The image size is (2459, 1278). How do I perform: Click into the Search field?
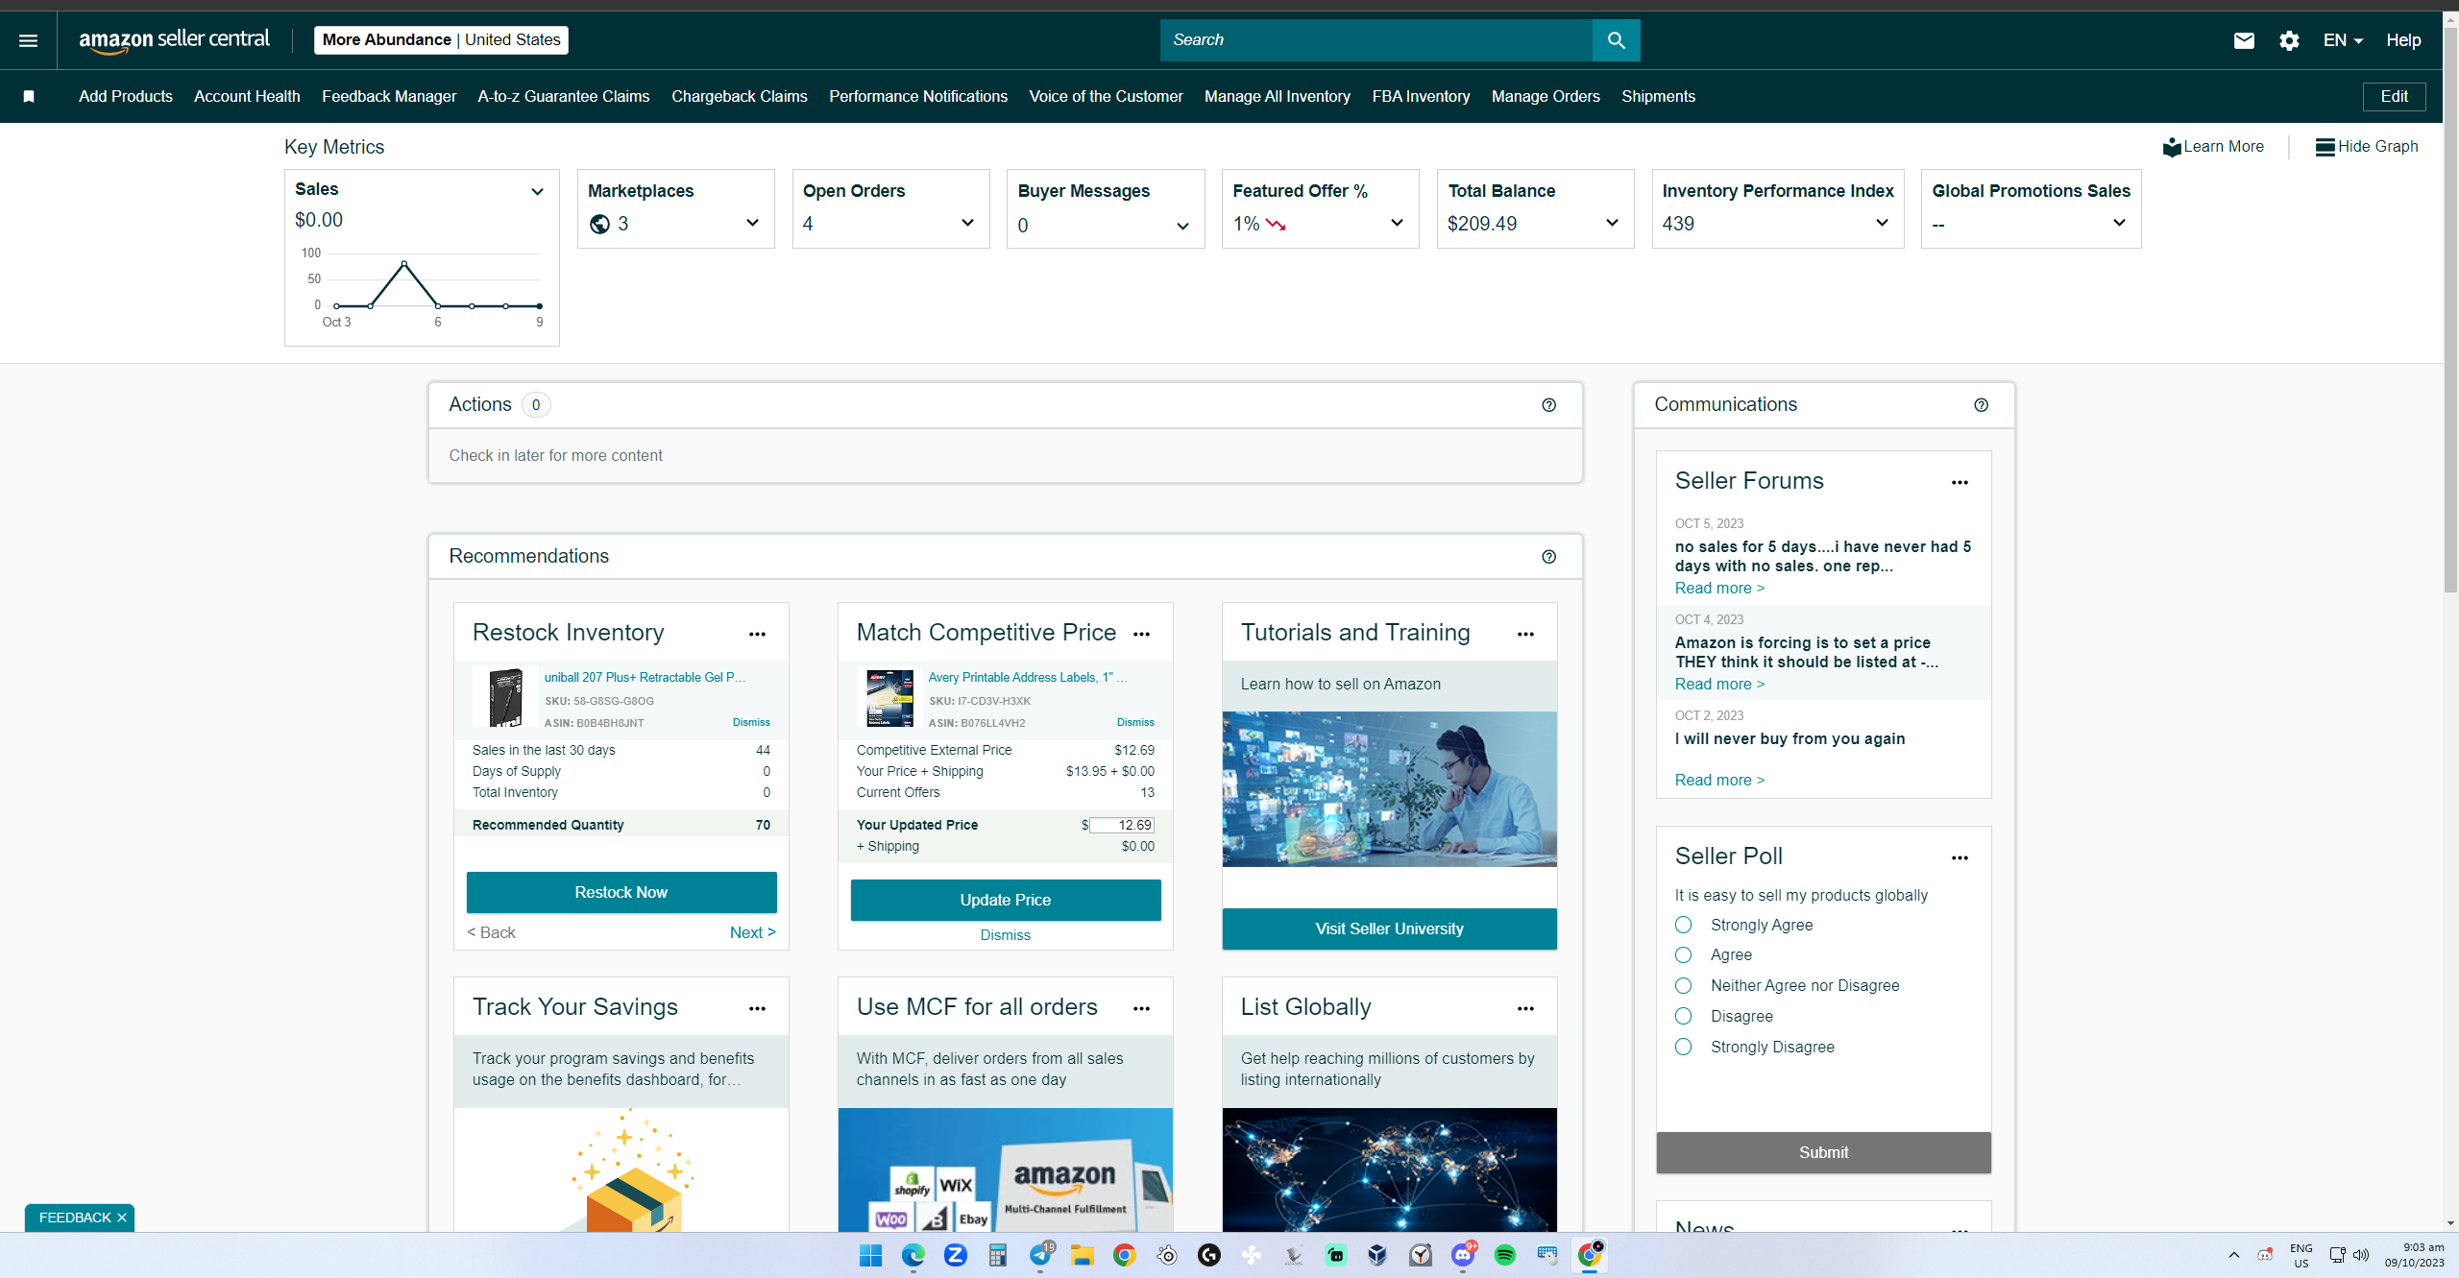(x=1376, y=40)
